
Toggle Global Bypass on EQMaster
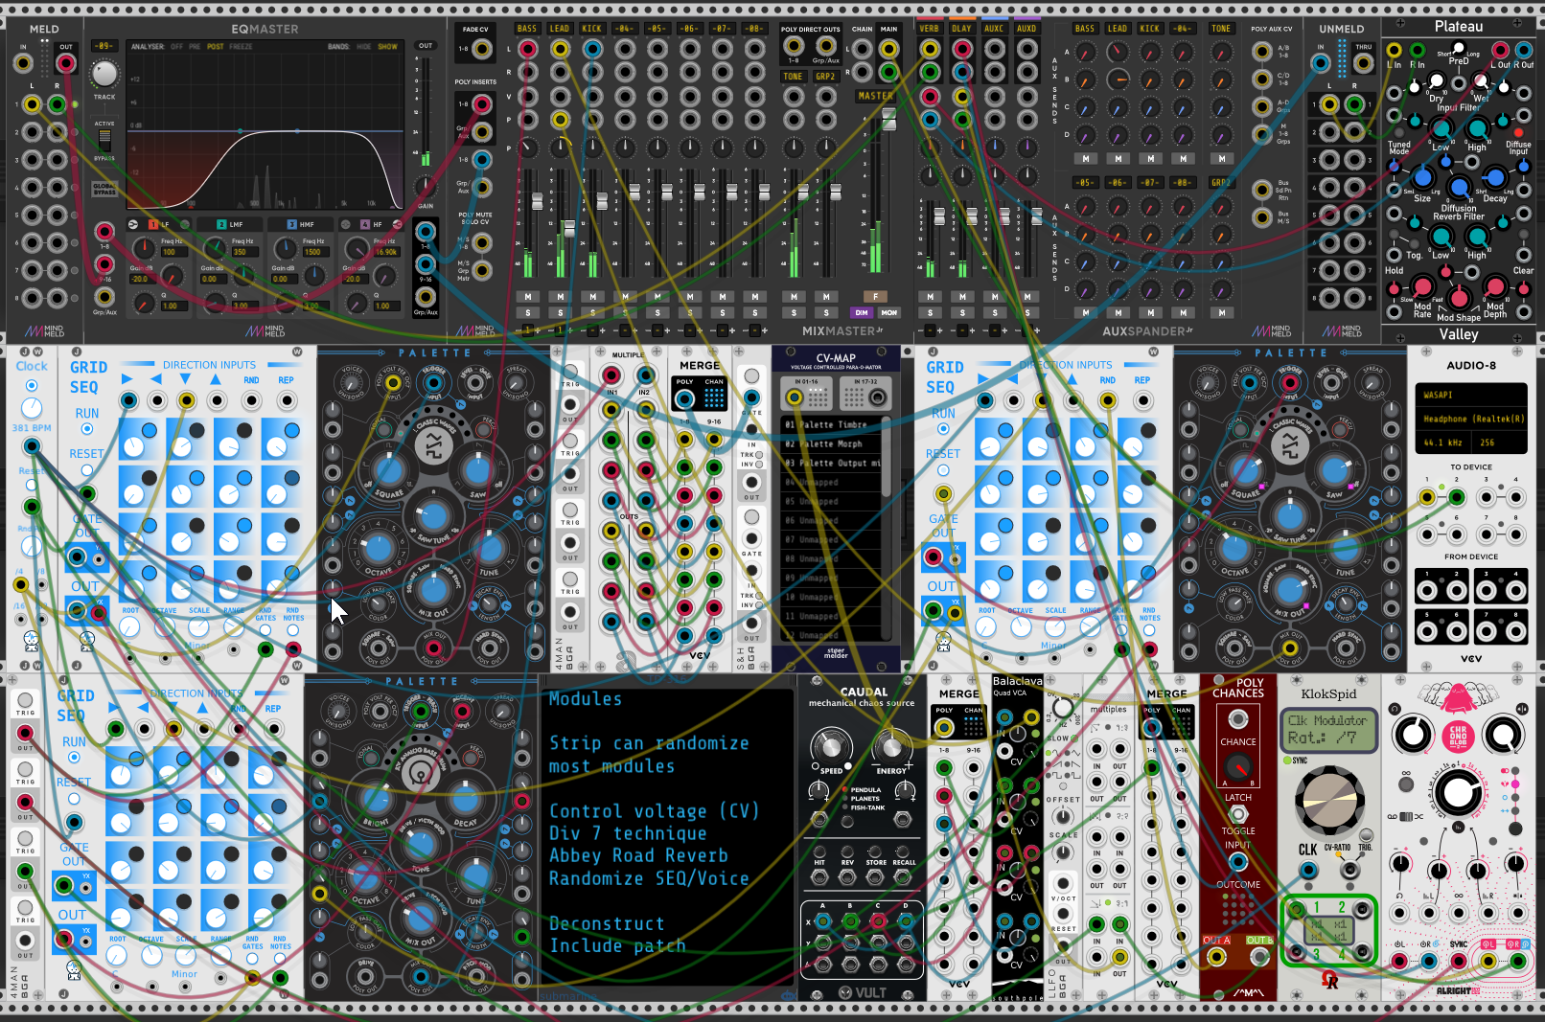104,187
